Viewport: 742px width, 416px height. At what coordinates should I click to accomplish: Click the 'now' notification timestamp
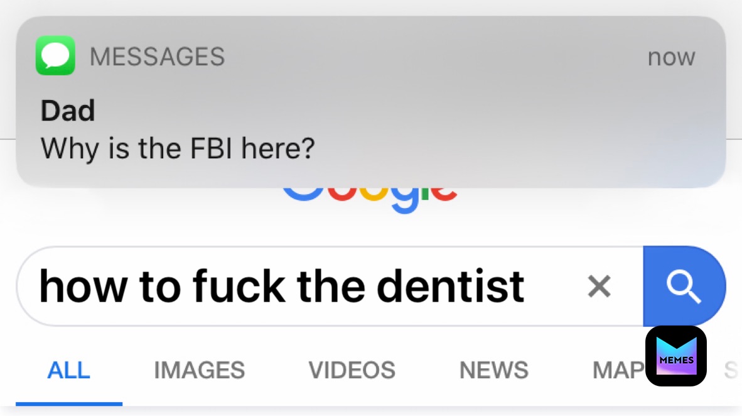(671, 57)
